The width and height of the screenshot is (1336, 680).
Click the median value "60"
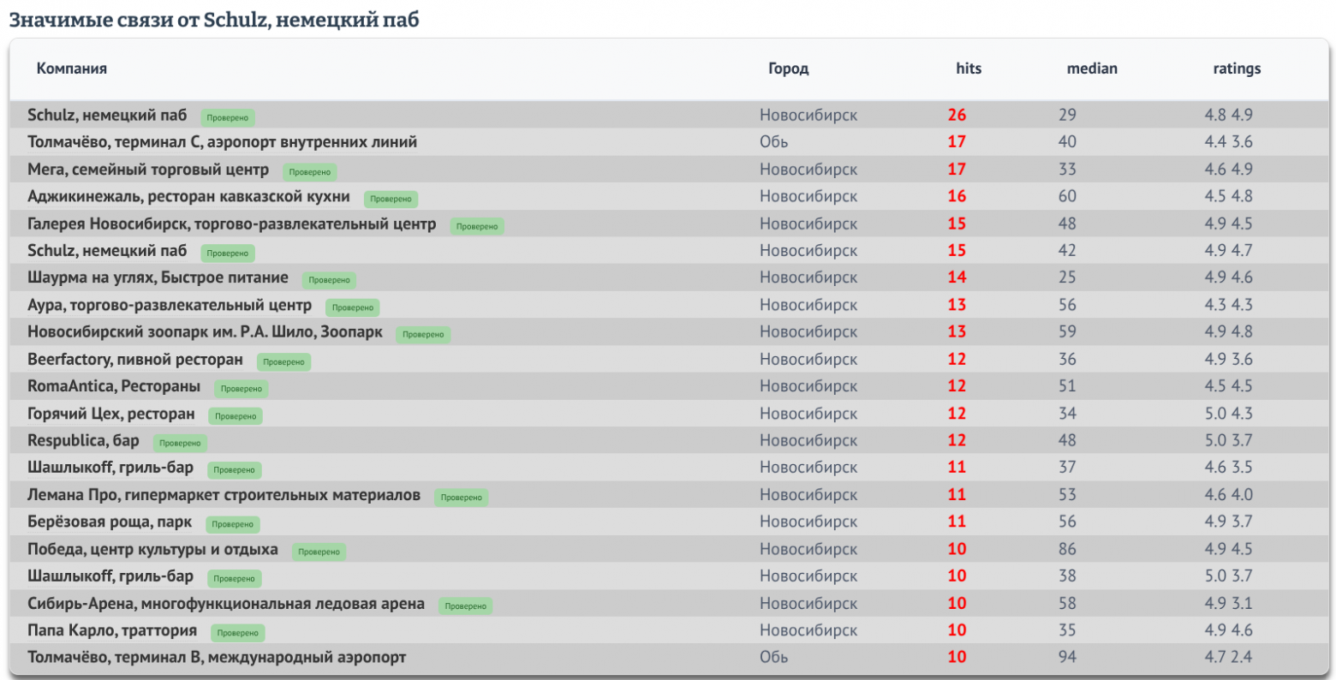point(1067,196)
